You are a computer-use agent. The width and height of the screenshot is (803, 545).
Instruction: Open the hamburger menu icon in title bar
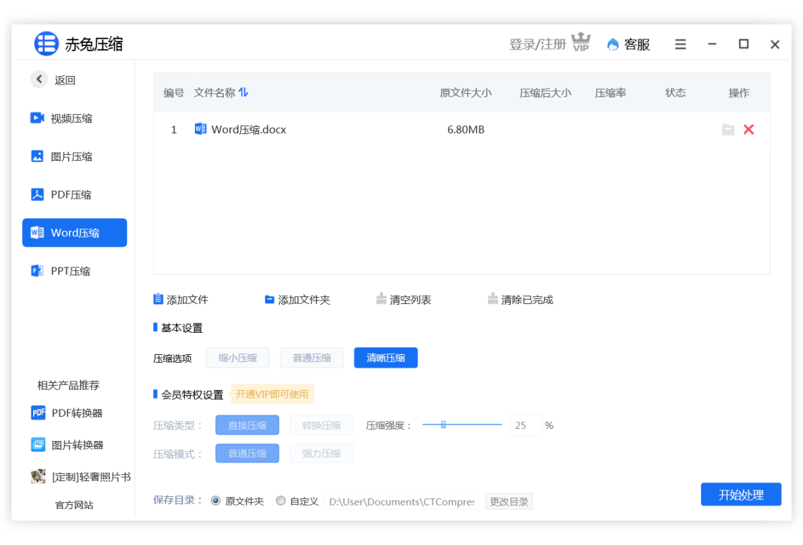pos(680,44)
